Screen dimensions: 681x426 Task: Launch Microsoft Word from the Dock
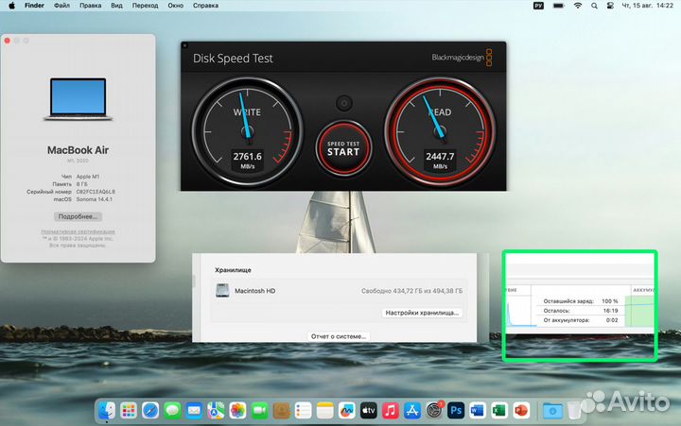click(x=478, y=410)
